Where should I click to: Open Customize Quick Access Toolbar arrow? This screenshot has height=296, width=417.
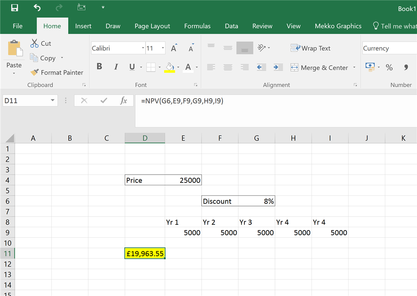pyautogui.click(x=103, y=7)
